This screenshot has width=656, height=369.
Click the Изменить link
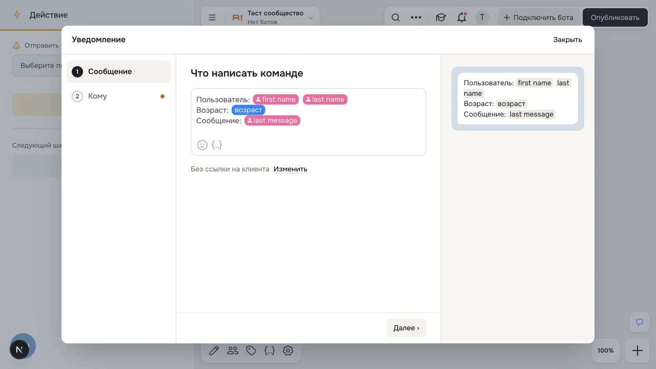pos(291,169)
